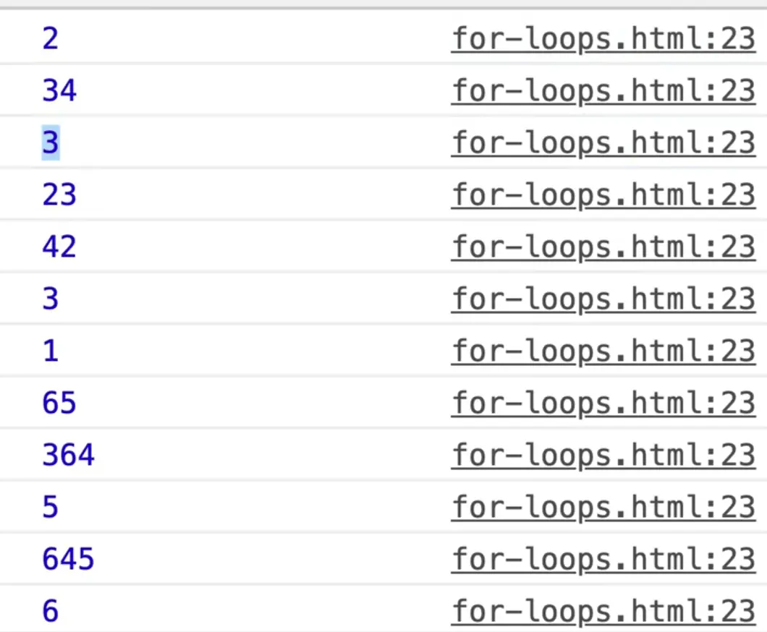The height and width of the screenshot is (632, 767).
Task: Click source link next to highlighted 3
Action: pyautogui.click(x=603, y=142)
